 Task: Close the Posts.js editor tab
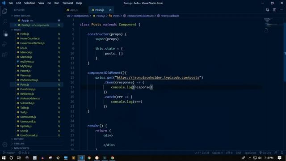(x=110, y=10)
